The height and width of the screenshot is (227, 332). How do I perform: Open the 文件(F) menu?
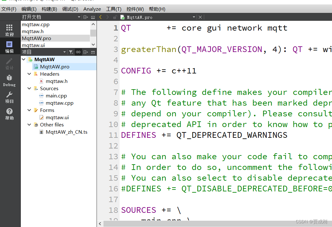point(9,9)
